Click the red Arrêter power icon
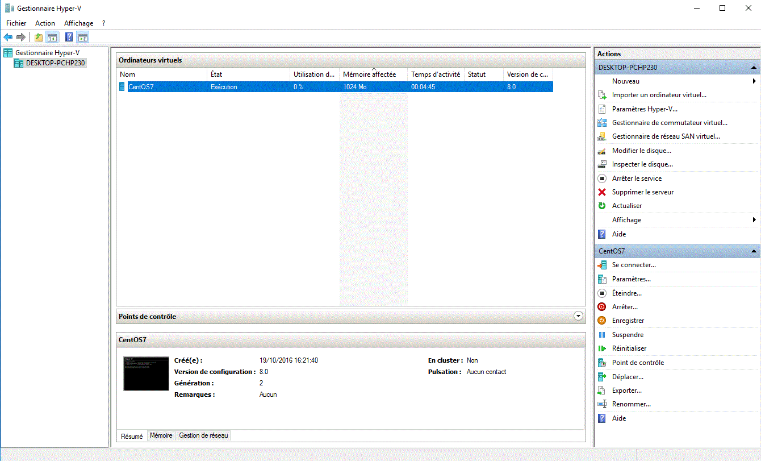The image size is (761, 461). [602, 307]
